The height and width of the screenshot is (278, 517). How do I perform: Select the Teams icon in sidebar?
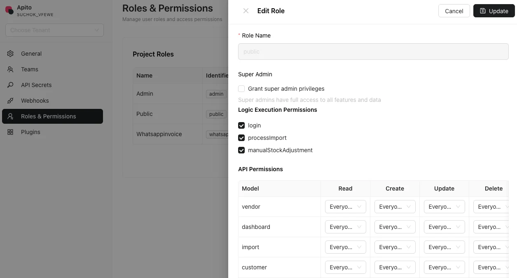tap(10, 69)
